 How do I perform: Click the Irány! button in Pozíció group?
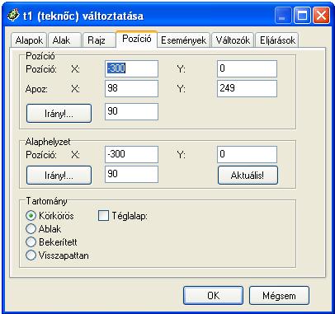click(x=59, y=113)
